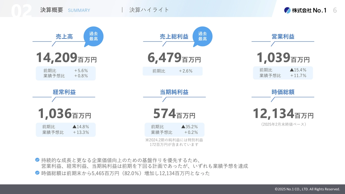Viewport: 345px width, 194px height.
Task: Click the ©2025 No.1 CO., LTD. copyright text
Action: pos(308,189)
